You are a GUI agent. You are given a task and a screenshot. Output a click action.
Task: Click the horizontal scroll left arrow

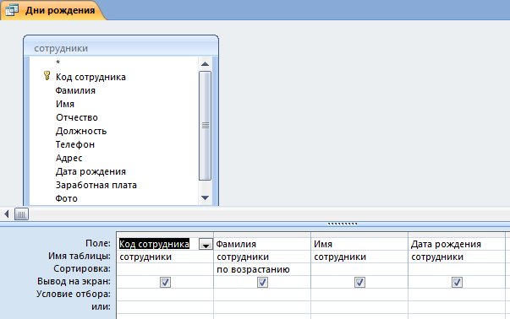7,214
